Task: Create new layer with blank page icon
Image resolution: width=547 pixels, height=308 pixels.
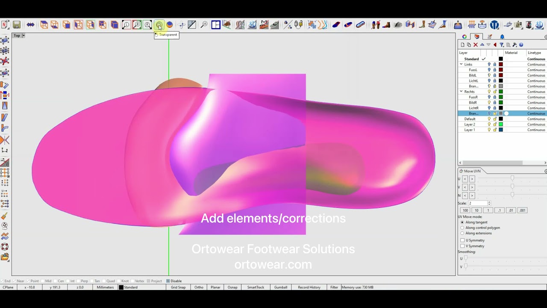Action: (x=462, y=44)
